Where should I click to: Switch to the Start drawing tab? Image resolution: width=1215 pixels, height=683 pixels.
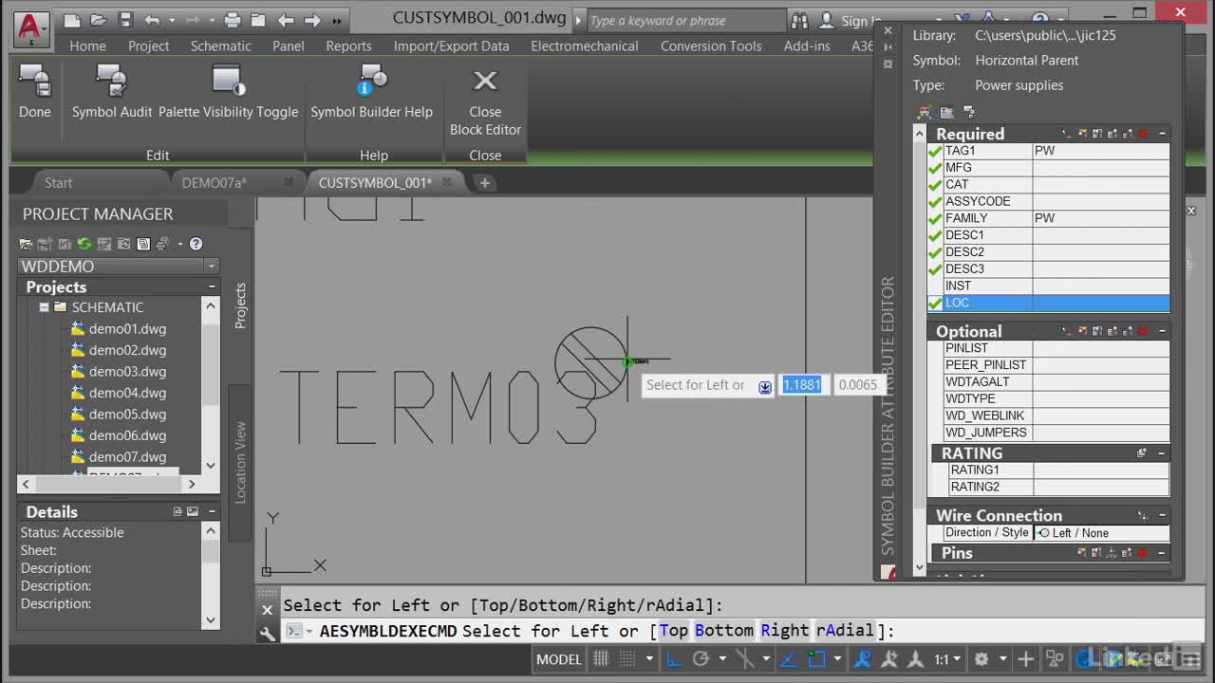coord(58,182)
